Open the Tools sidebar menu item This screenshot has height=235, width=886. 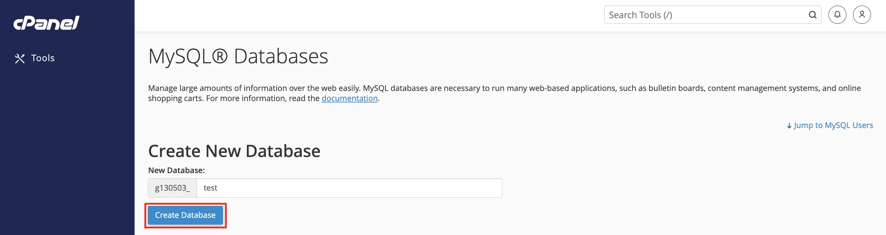click(x=34, y=58)
